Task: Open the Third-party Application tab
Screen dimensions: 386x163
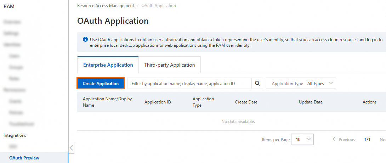Action: (170, 65)
